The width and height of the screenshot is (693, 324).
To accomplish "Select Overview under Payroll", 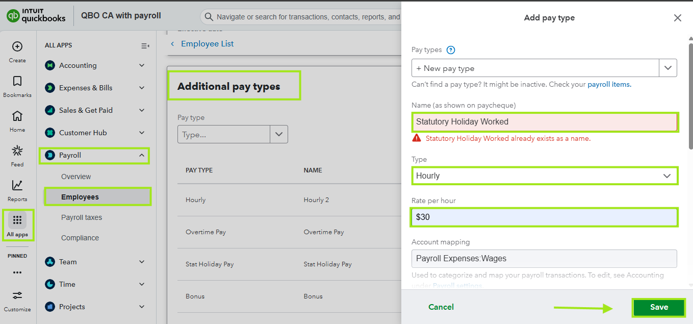I will click(76, 177).
